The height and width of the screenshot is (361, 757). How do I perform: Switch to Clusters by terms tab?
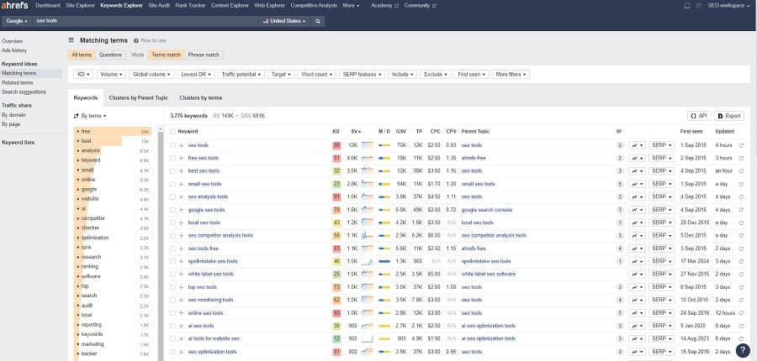pyautogui.click(x=201, y=98)
